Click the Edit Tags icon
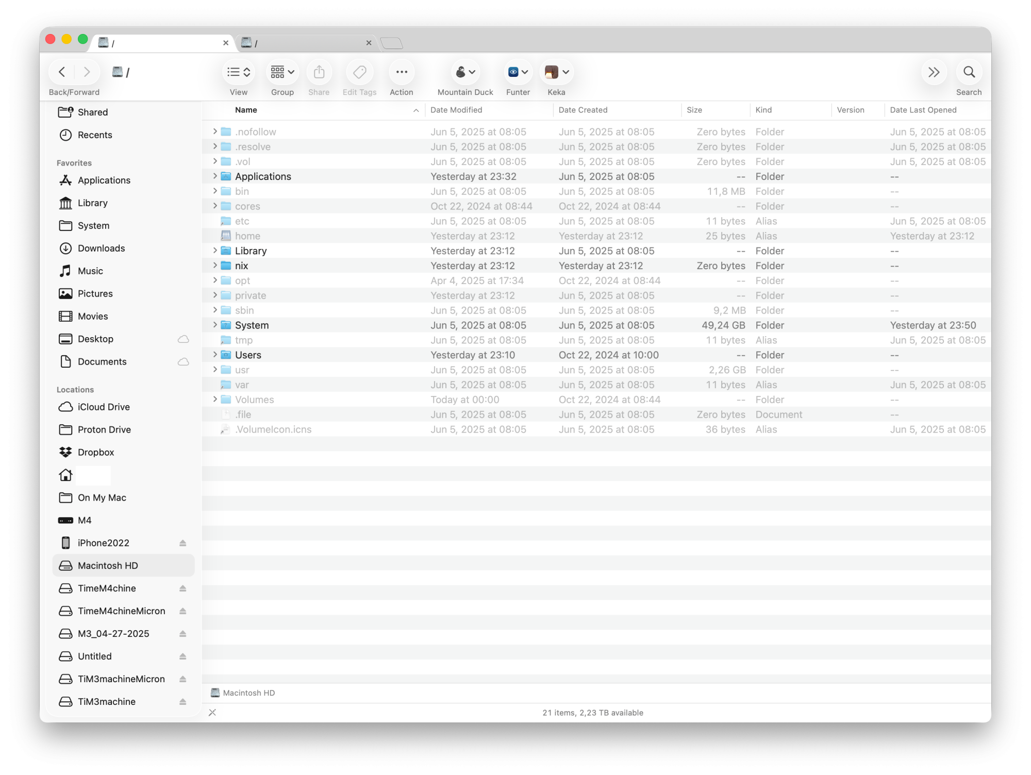1031x775 pixels. point(359,72)
